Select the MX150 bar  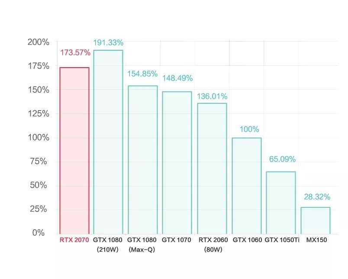[316, 221]
